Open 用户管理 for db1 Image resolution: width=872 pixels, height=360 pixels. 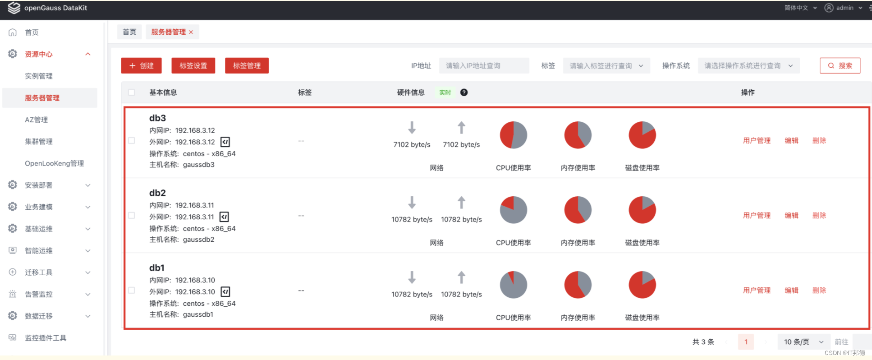[x=757, y=291]
